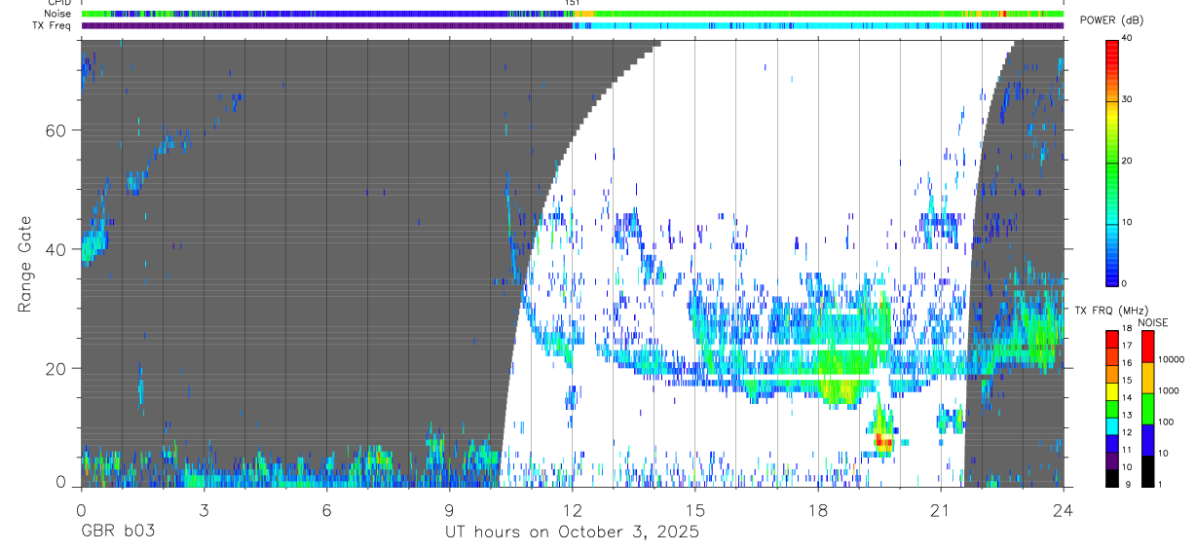This screenshot has height=552, width=1196.
Task: Pick the red 18 MHz frequency swatch
Action: (1111, 337)
